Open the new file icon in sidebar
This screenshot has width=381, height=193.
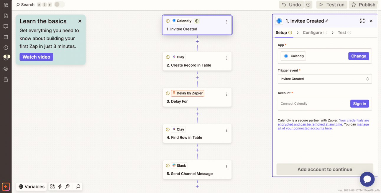6,16
